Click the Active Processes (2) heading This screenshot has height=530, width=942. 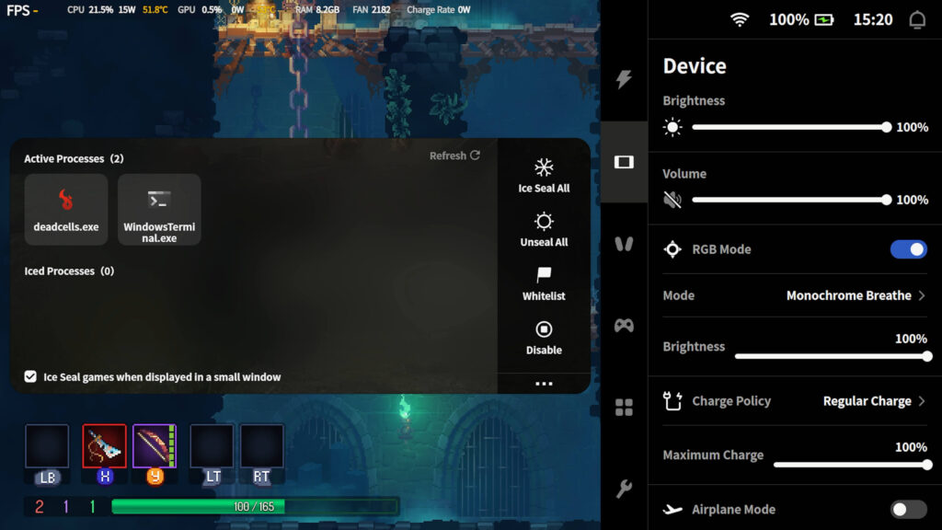click(x=74, y=158)
